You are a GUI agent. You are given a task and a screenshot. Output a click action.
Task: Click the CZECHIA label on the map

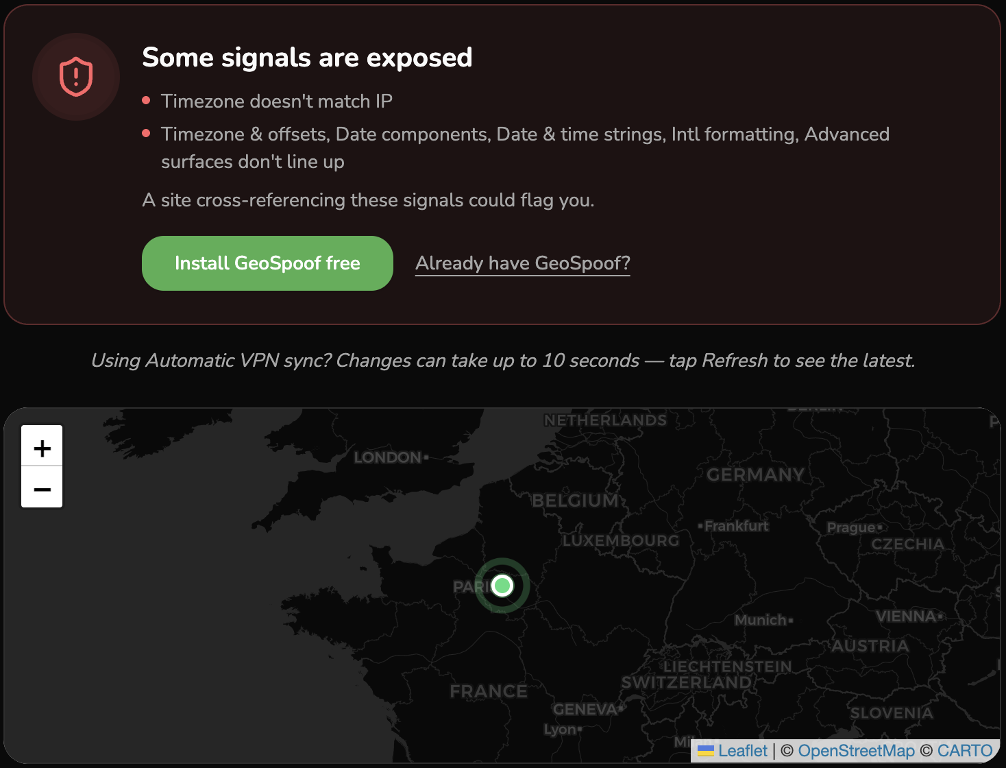[908, 544]
